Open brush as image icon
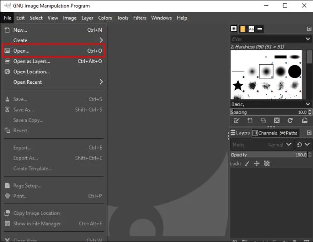This screenshot has width=313, height=242. 305,120
